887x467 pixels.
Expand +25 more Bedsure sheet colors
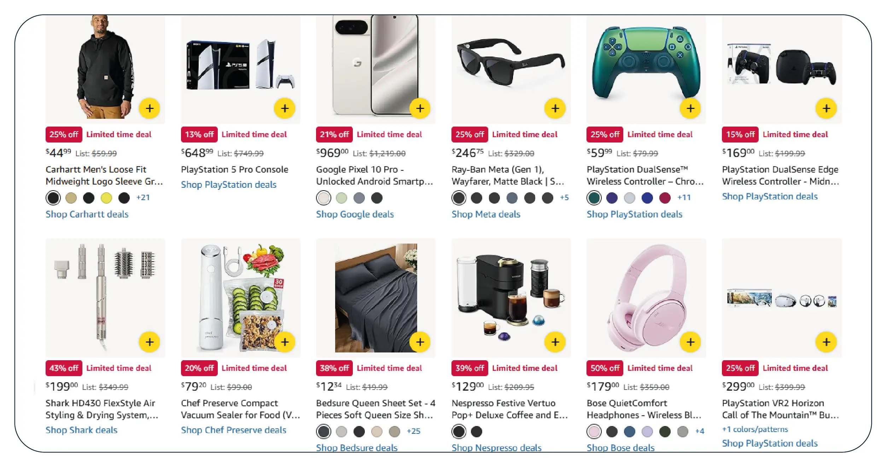[413, 431]
